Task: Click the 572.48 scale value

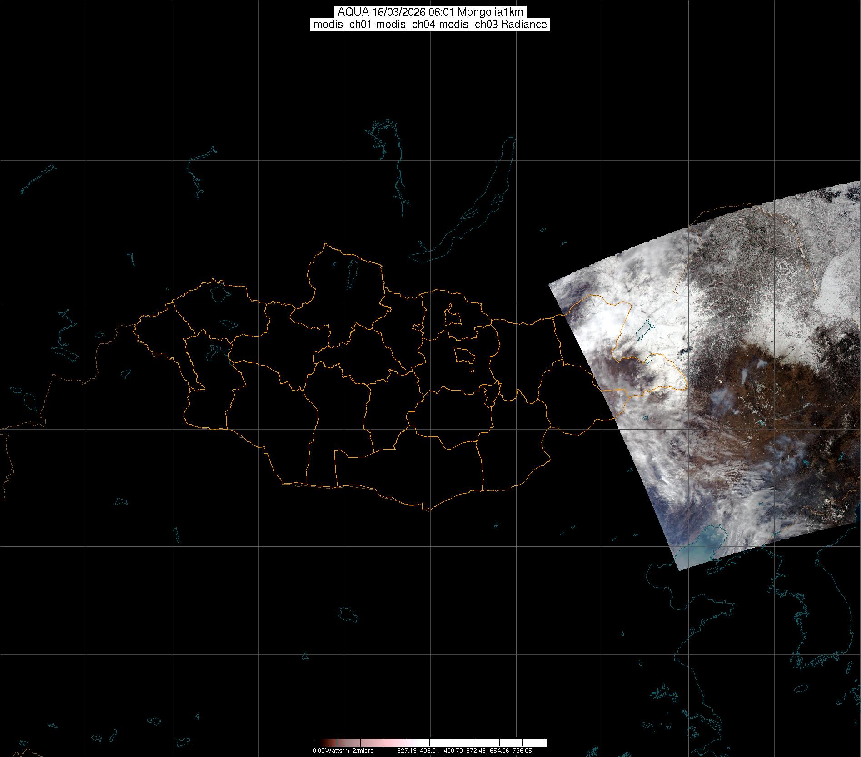Action: 476,751
